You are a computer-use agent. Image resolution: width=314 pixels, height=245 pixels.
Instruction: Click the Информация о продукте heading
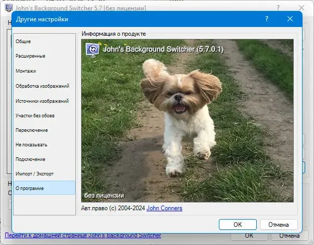(x=113, y=34)
